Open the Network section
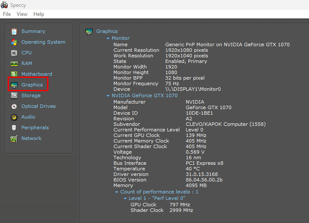 tap(31, 138)
